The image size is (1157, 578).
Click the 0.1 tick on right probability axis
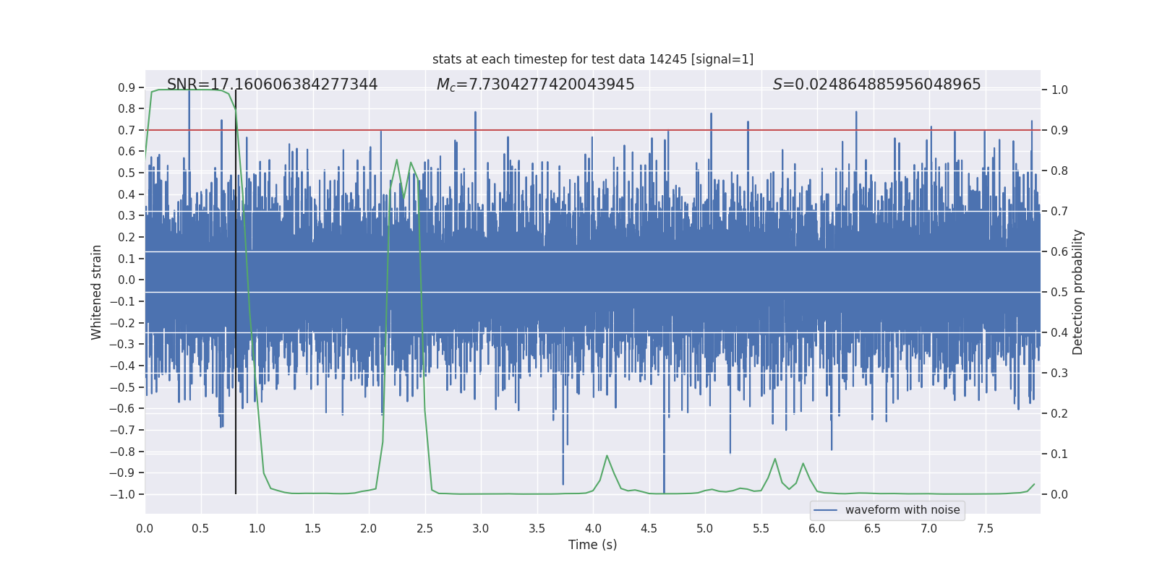click(1059, 454)
